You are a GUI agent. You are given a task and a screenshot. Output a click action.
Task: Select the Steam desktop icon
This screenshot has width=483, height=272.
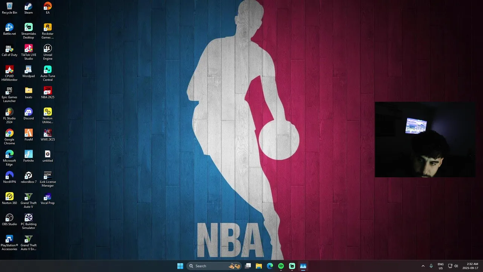tap(28, 8)
